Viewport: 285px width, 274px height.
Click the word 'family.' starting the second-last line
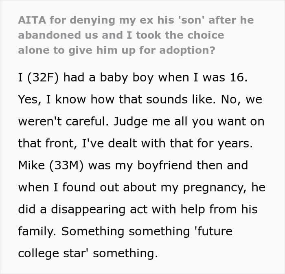[x=37, y=232]
